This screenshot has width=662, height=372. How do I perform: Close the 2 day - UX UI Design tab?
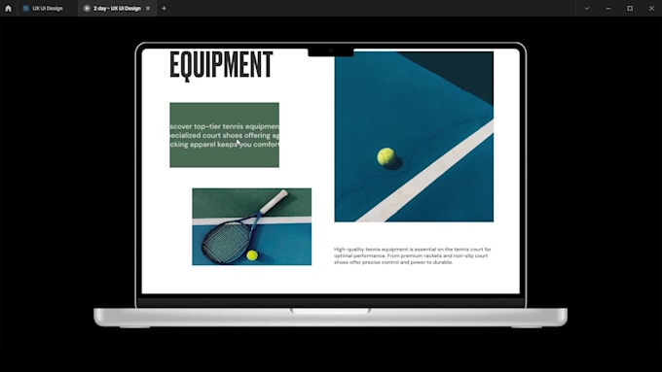click(x=148, y=8)
